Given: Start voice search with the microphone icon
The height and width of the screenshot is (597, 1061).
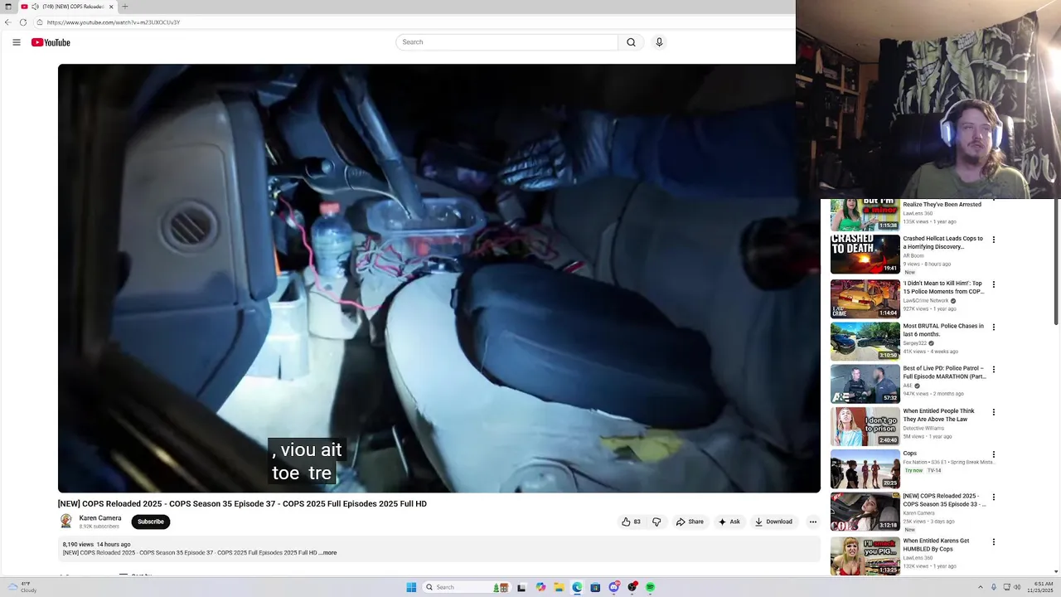Looking at the screenshot, I should 659,42.
